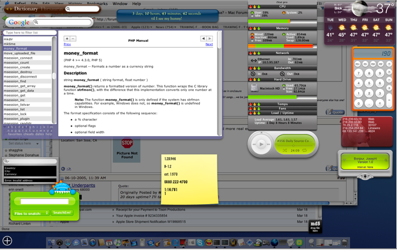The height and width of the screenshot is (250, 397).
Task: Select msession_connect in the function list
Action: tap(27, 58)
